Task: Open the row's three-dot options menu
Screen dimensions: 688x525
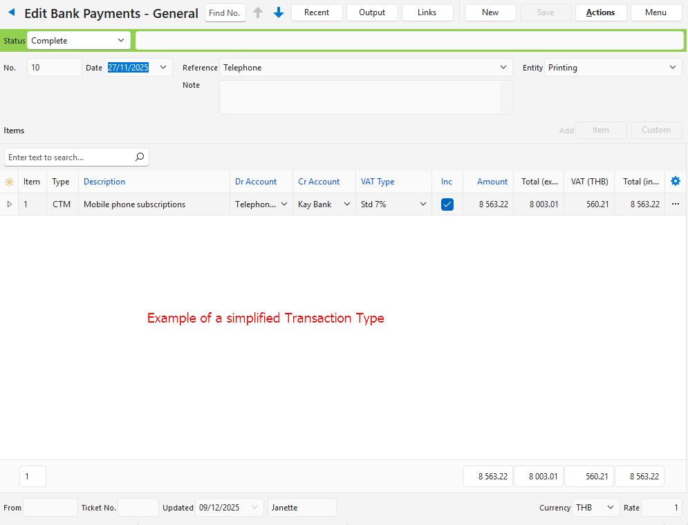Action: [676, 204]
